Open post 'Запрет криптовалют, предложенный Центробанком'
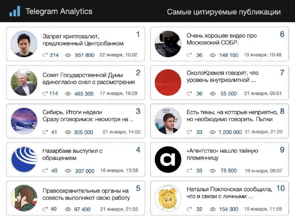Image resolution: width=295 pixels, height=220 pixels. pyautogui.click(x=83, y=40)
